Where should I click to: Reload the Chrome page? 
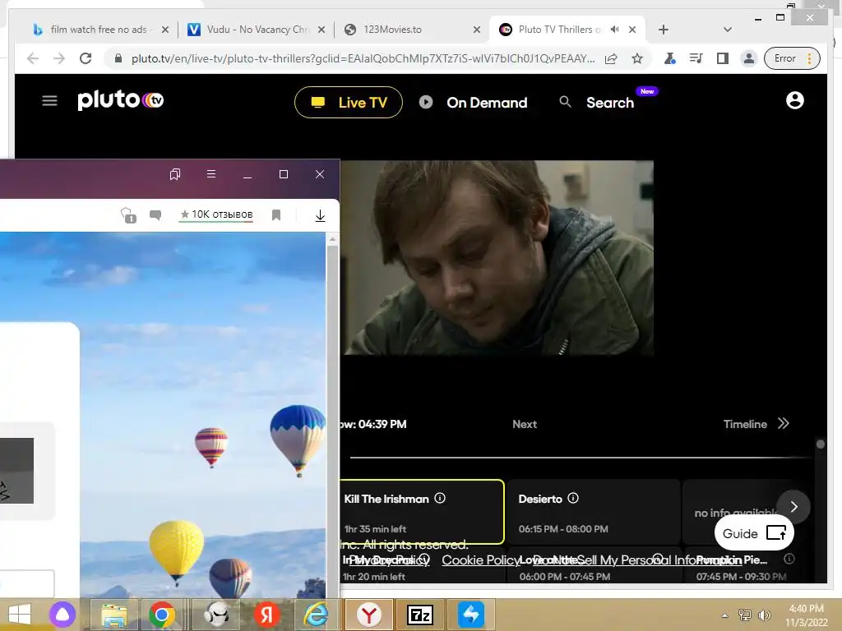point(86,58)
